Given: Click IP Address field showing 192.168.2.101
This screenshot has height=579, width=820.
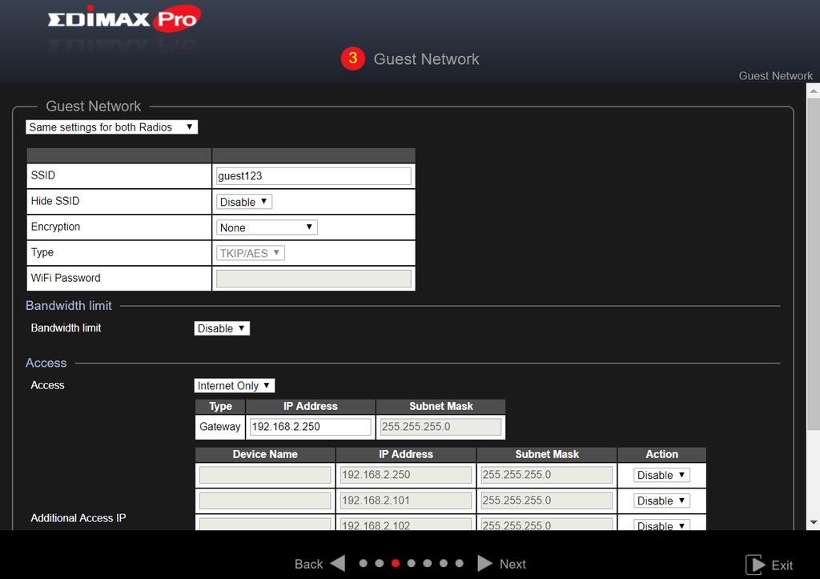Looking at the screenshot, I should 406,501.
